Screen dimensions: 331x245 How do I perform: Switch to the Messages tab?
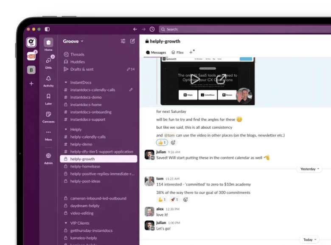point(156,53)
